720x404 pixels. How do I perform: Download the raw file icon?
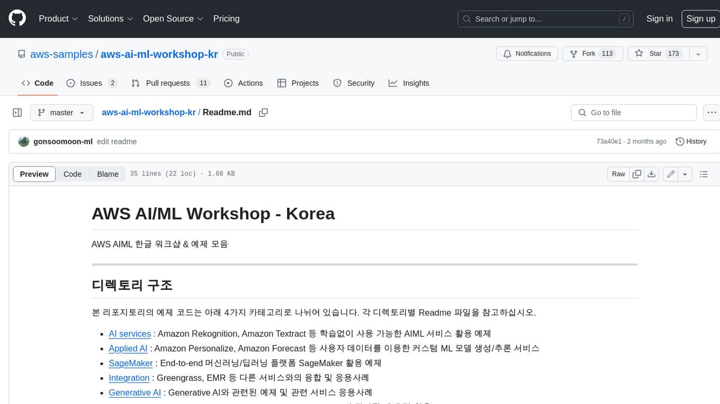tap(652, 174)
